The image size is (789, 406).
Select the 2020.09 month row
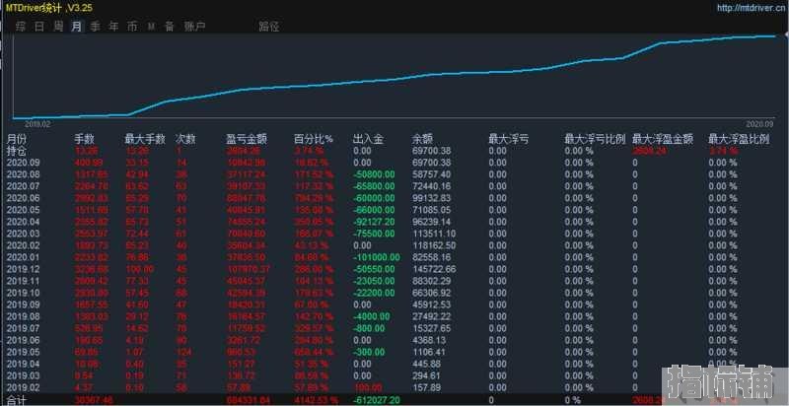[x=23, y=163]
